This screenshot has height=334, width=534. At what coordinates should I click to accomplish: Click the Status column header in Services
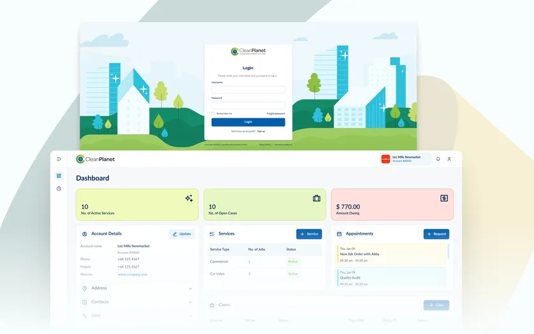click(291, 249)
